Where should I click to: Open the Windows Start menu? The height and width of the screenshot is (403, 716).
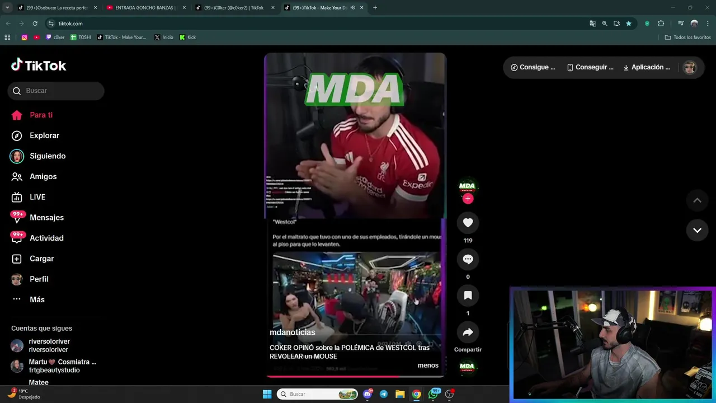pos(267,394)
